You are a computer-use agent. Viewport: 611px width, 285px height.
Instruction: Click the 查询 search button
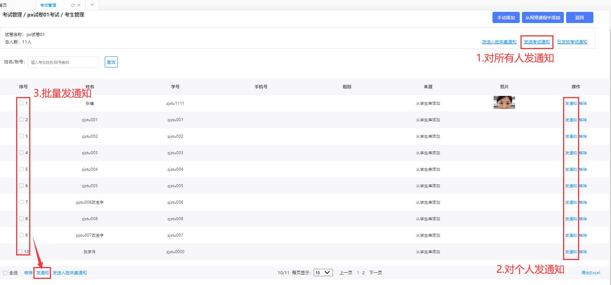(x=111, y=62)
